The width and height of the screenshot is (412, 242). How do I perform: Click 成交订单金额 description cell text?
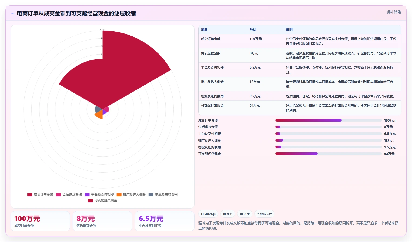click(341, 41)
